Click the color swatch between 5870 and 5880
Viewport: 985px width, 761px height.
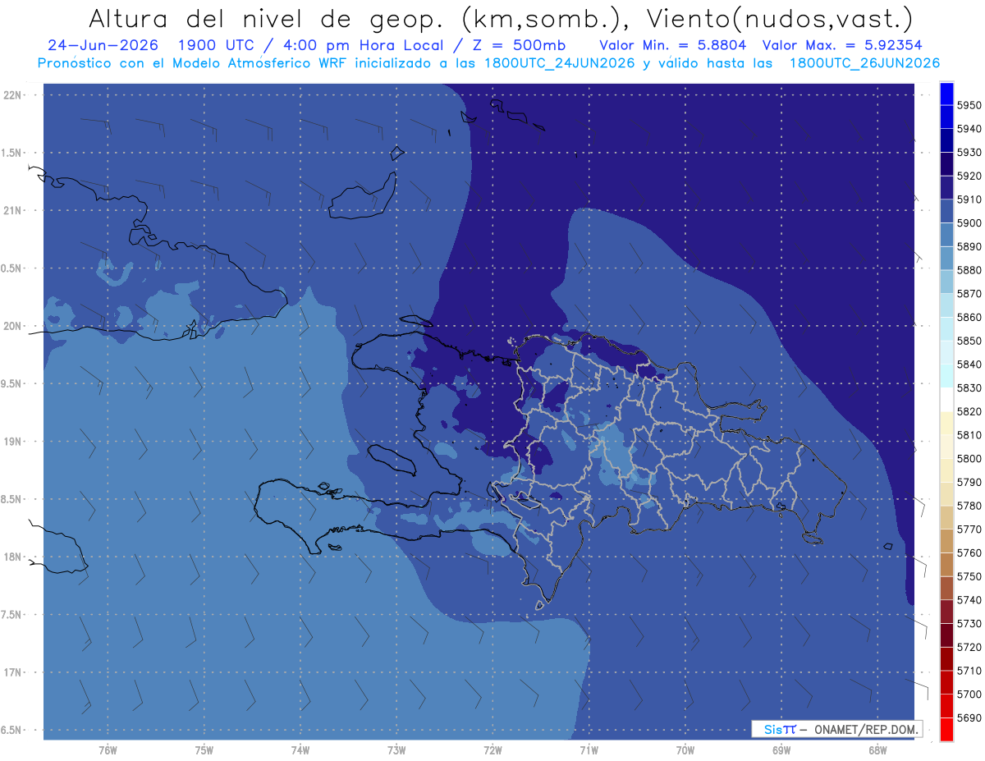[946, 282]
